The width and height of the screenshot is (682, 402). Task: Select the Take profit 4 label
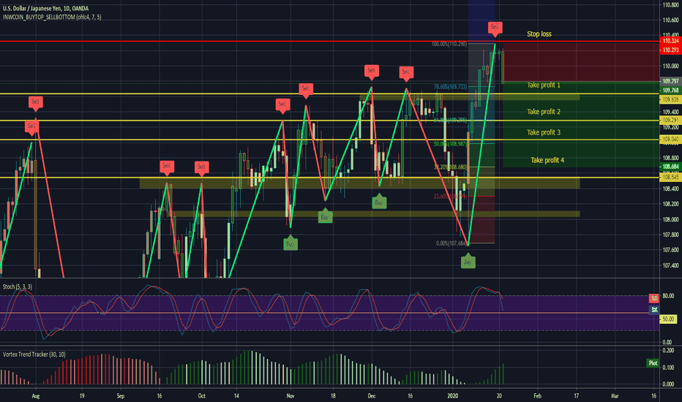click(x=547, y=160)
